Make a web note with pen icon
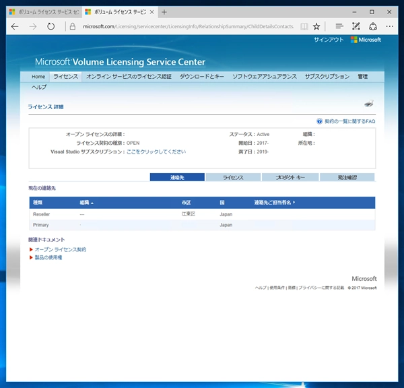 tap(356, 26)
